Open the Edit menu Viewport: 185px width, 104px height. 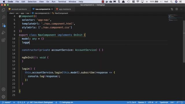[x=23, y=2]
